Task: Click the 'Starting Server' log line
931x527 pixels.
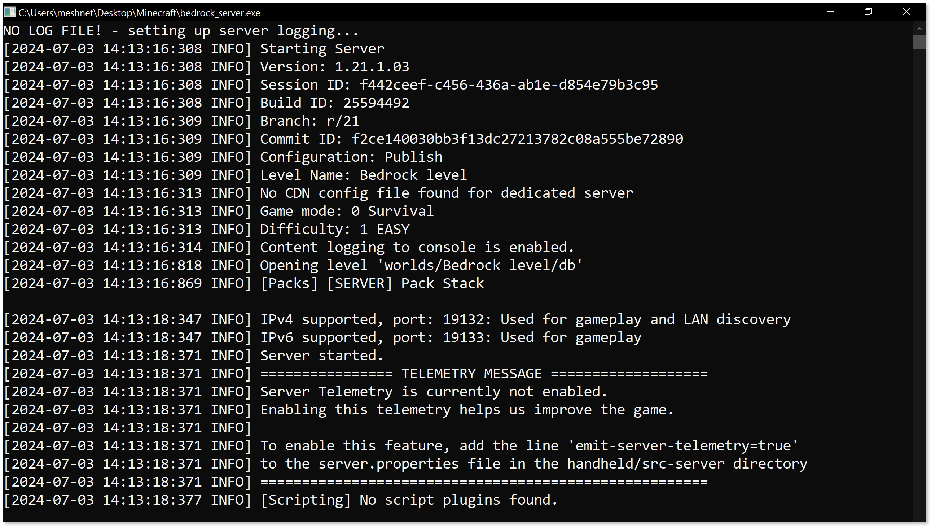Action: click(x=322, y=49)
